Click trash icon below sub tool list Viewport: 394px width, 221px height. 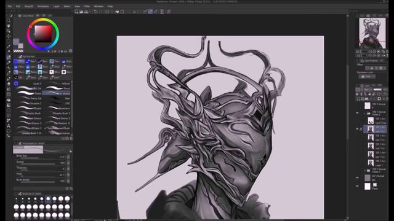[71, 139]
